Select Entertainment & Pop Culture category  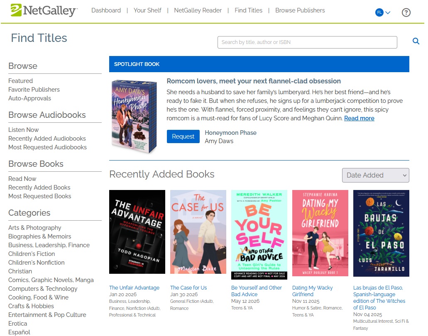tap(47, 315)
